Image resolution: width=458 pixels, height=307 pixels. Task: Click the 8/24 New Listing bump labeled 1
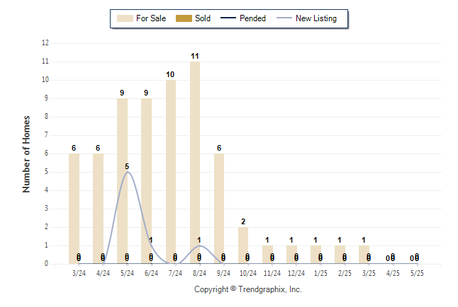point(199,245)
